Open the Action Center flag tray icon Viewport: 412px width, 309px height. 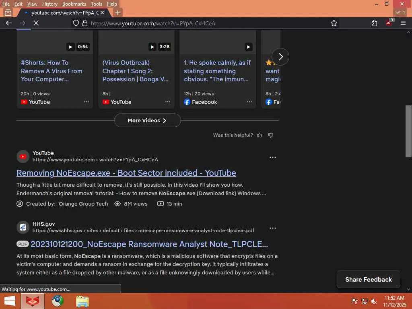pos(354,301)
